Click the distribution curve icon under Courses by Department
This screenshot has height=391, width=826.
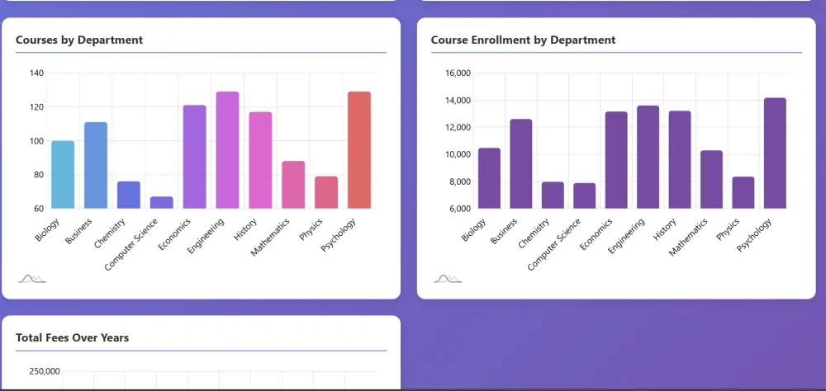tap(32, 279)
